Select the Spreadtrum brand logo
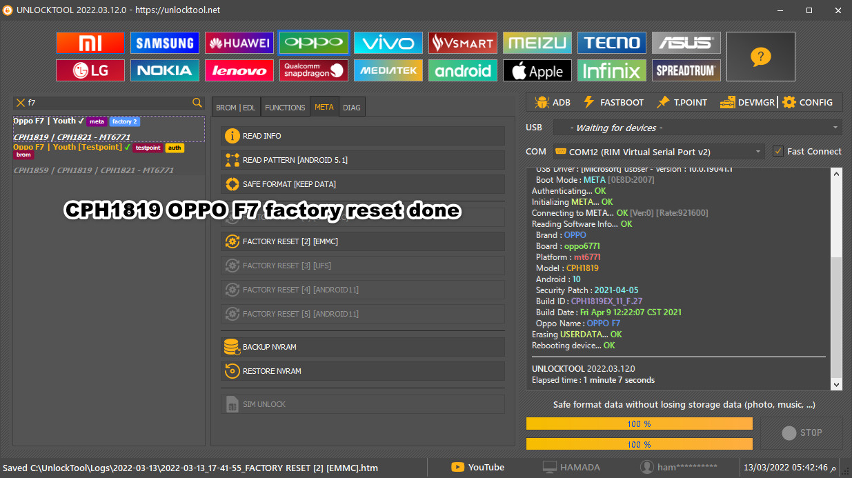Image resolution: width=852 pixels, height=478 pixels. (x=686, y=70)
